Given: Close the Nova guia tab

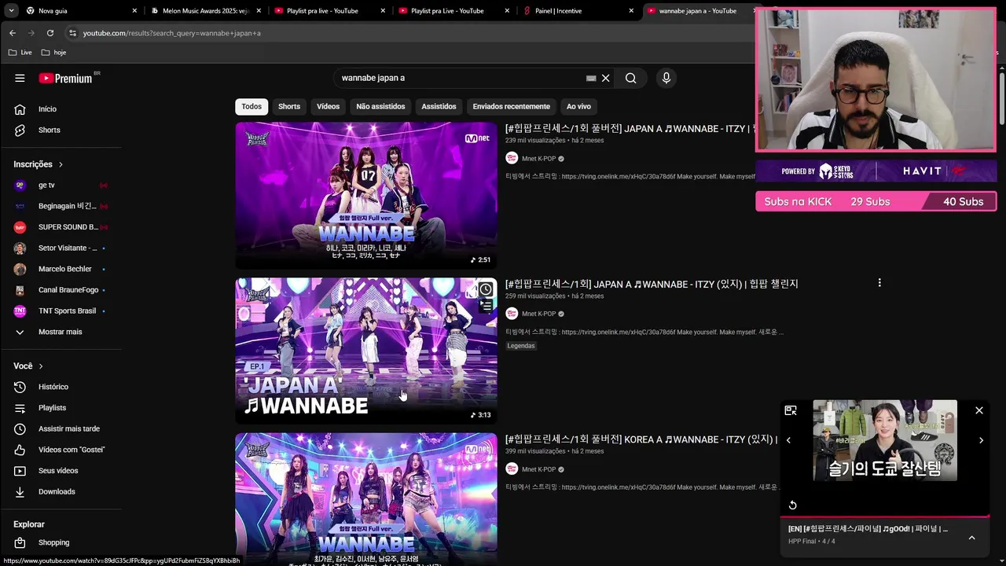Looking at the screenshot, I should point(134,11).
